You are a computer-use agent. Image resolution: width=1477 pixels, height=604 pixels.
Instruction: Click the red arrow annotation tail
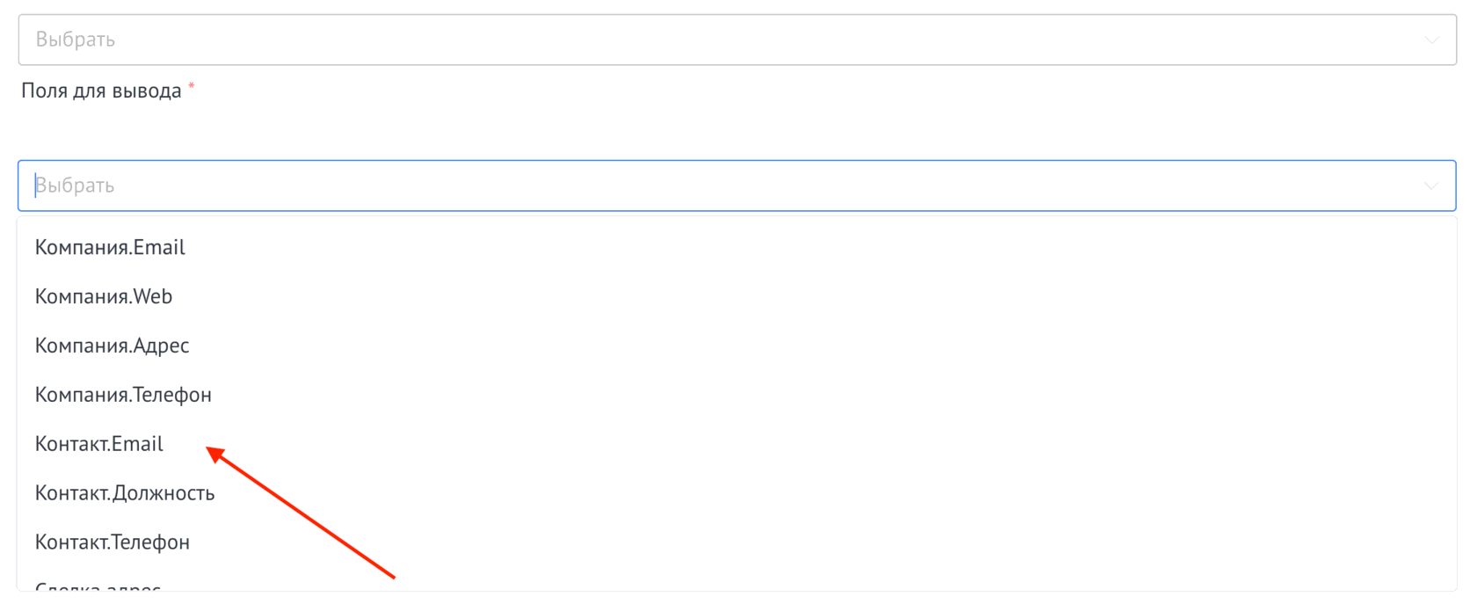click(392, 576)
